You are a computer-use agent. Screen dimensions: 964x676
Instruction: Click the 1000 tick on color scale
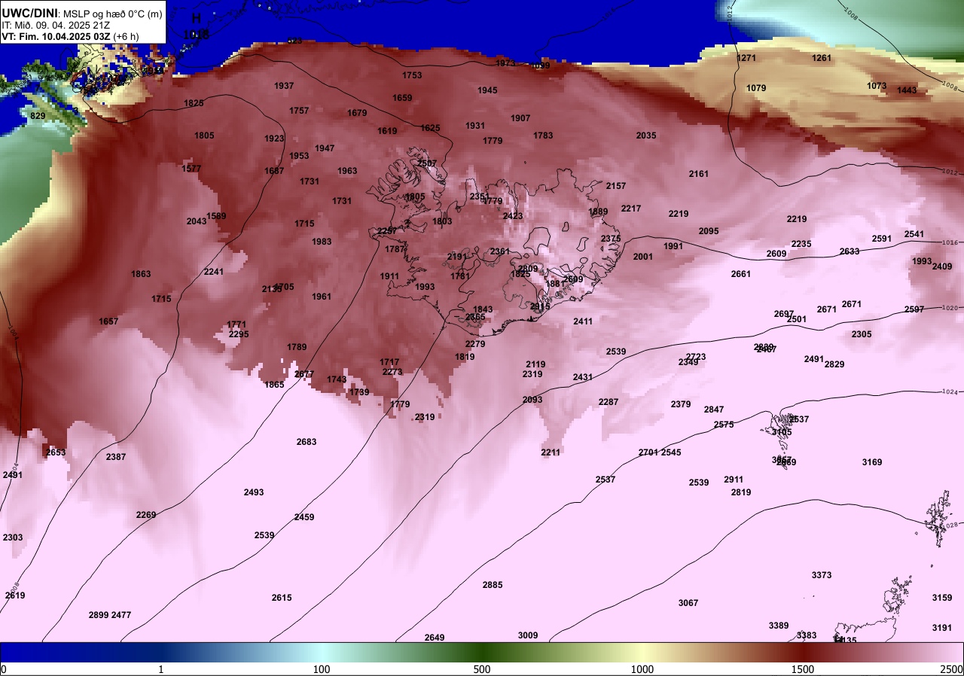642,669
